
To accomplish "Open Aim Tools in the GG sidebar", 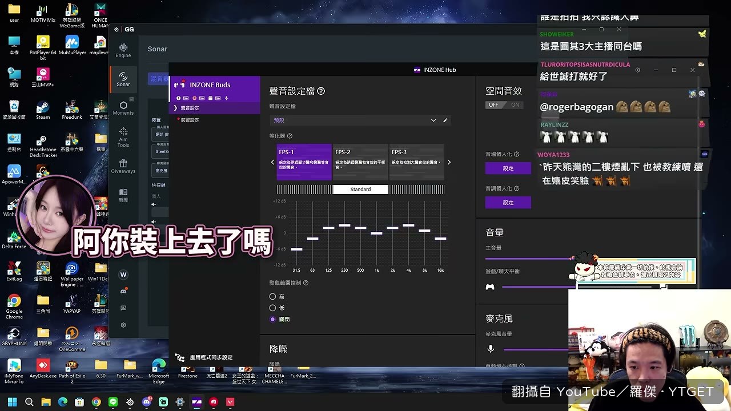I will coord(123,136).
